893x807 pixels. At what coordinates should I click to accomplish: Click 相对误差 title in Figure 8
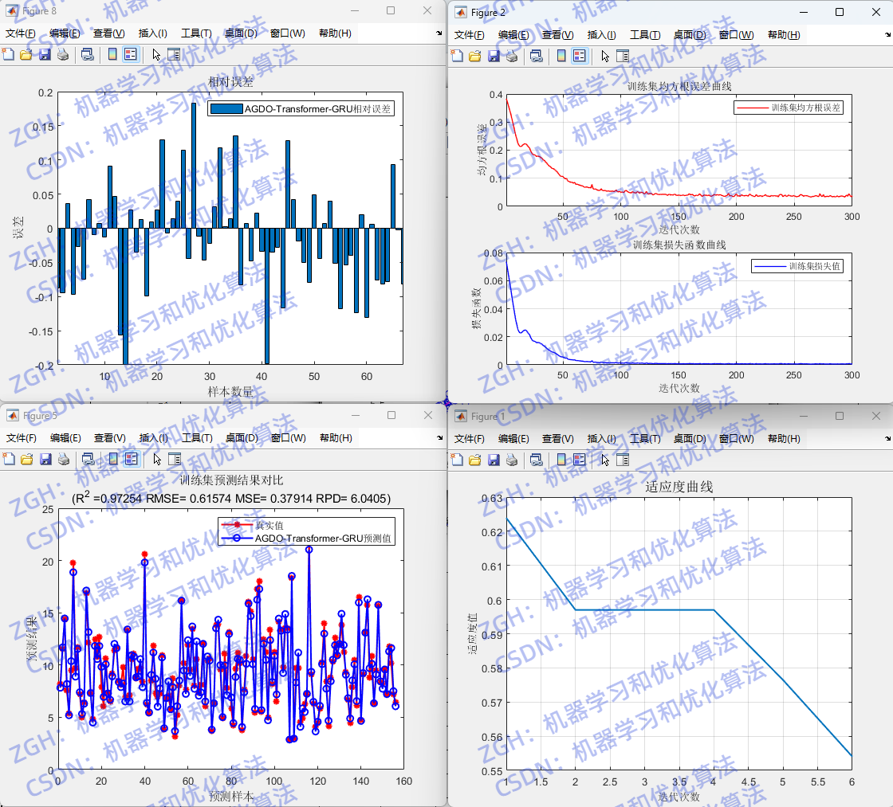point(230,81)
